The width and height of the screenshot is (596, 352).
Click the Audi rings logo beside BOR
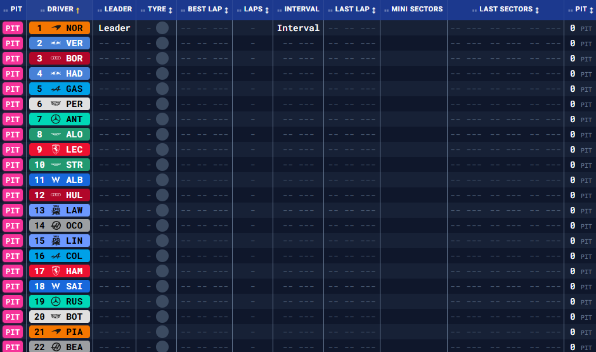[x=56, y=58]
